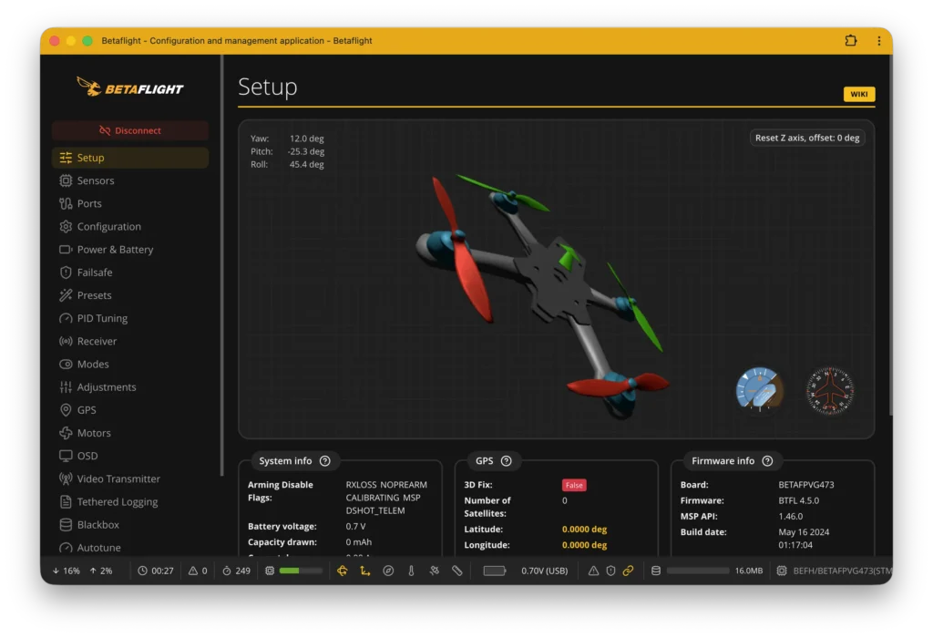Click the GPS panel help icon

pyautogui.click(x=507, y=460)
